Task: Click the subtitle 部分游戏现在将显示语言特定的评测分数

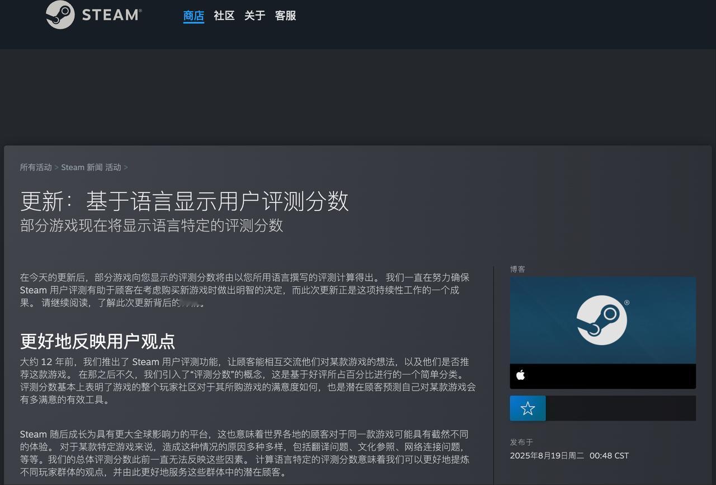Action: [x=152, y=225]
